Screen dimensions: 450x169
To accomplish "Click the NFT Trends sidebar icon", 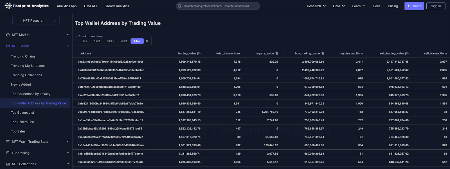I will [x=8, y=46].
